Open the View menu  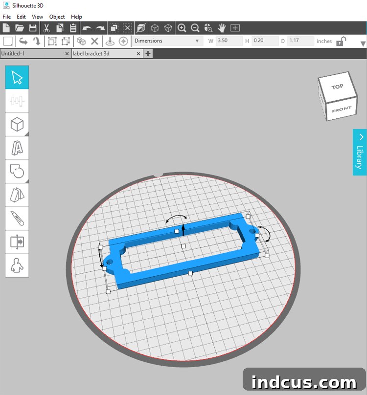(37, 17)
